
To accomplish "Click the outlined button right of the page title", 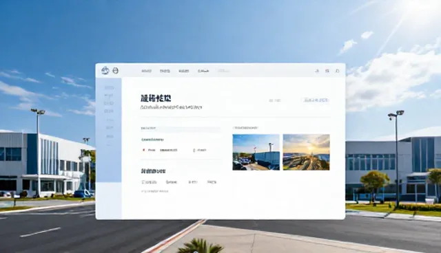I will (316, 100).
